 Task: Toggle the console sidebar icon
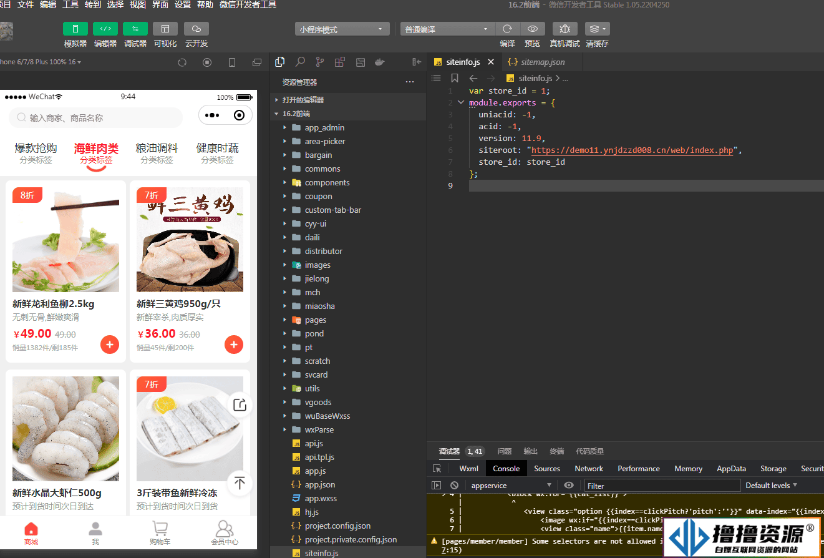pos(437,485)
